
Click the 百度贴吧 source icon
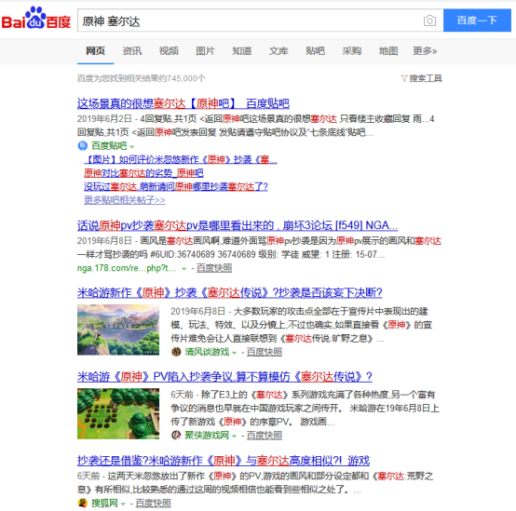click(x=82, y=145)
